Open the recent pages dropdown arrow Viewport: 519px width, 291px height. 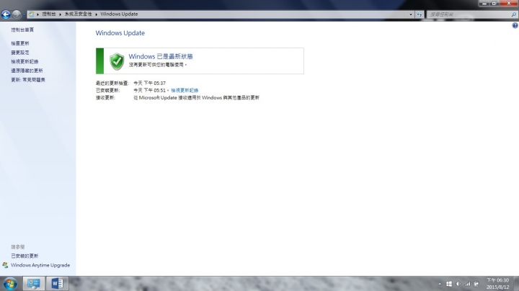coord(24,14)
